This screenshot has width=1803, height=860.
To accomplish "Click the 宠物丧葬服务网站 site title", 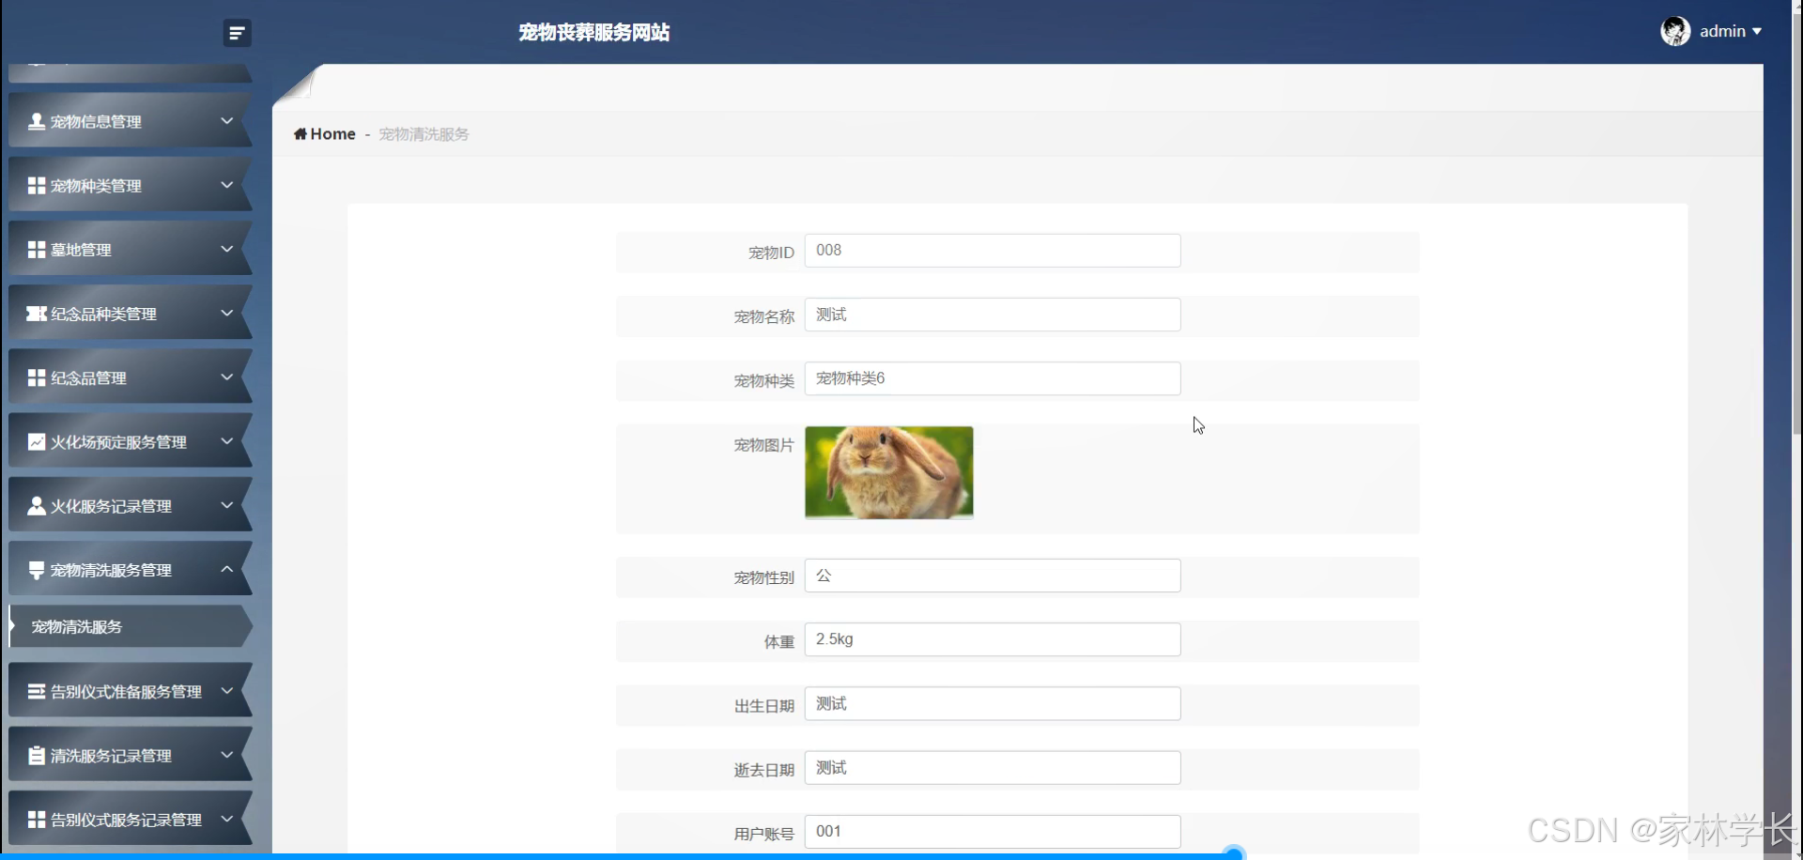I will click(x=593, y=33).
